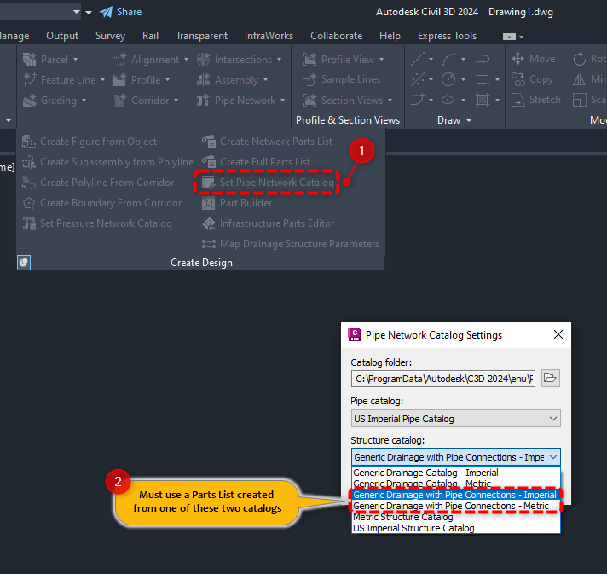Click the Pipe Network tool icon
The height and width of the screenshot is (574, 607).
pos(204,101)
